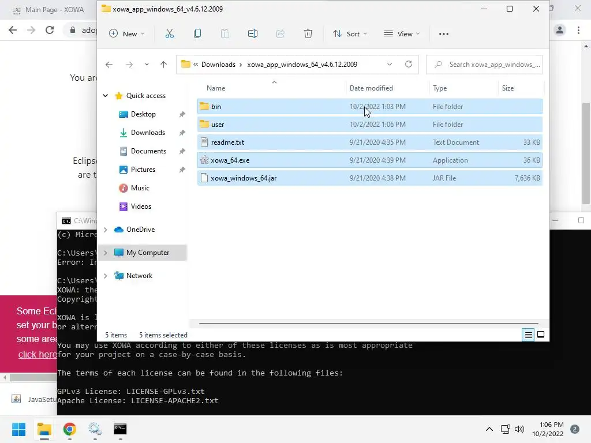Go up one folder level
The image size is (591, 443).
[163, 65]
